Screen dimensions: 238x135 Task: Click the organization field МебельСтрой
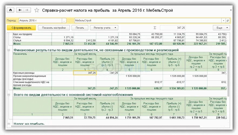point(148,20)
